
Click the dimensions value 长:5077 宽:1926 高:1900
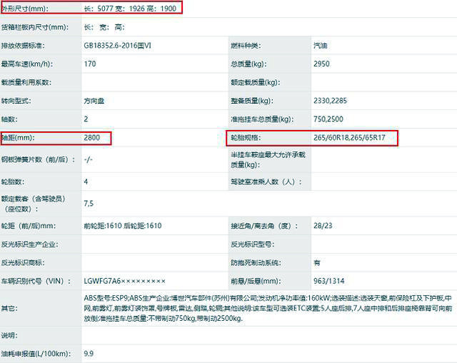coord(130,9)
